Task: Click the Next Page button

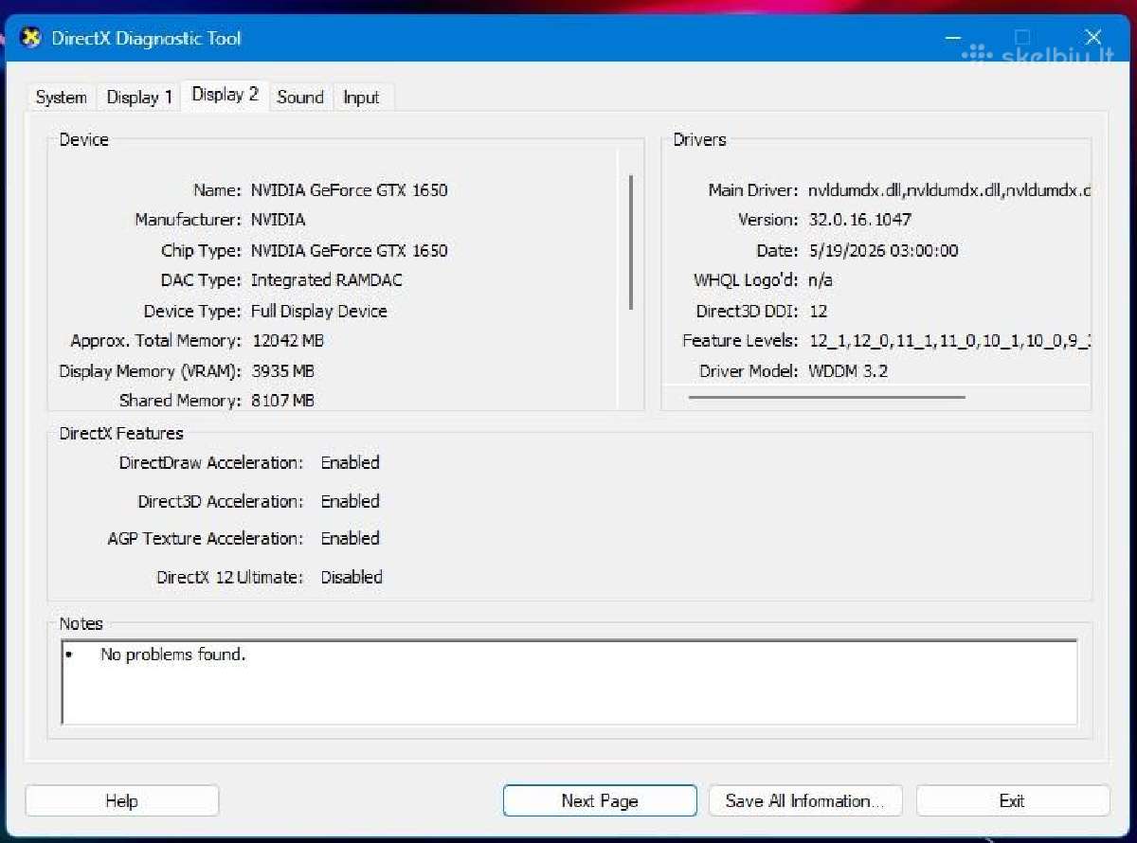Action: coord(600,801)
